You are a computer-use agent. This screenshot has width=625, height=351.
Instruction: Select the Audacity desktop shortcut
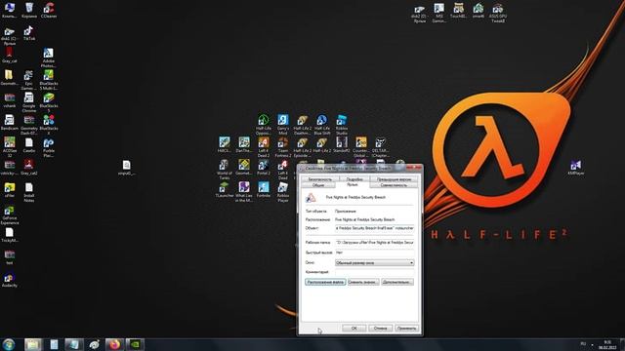[x=9, y=280]
